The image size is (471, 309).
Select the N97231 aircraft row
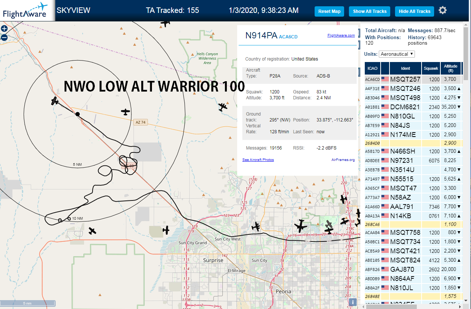(x=413, y=161)
